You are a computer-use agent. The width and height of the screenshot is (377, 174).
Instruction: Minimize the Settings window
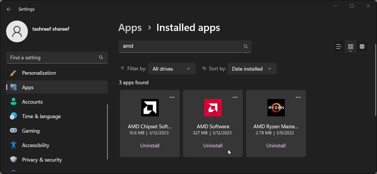pyautogui.click(x=335, y=6)
